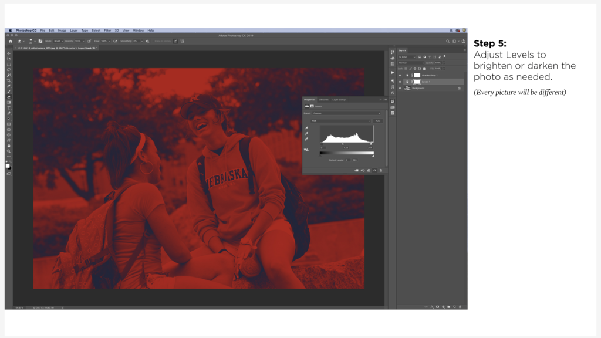Viewport: 601px width, 338px height.
Task: Open the Levels Preset dropdown
Action: pyautogui.click(x=346, y=113)
